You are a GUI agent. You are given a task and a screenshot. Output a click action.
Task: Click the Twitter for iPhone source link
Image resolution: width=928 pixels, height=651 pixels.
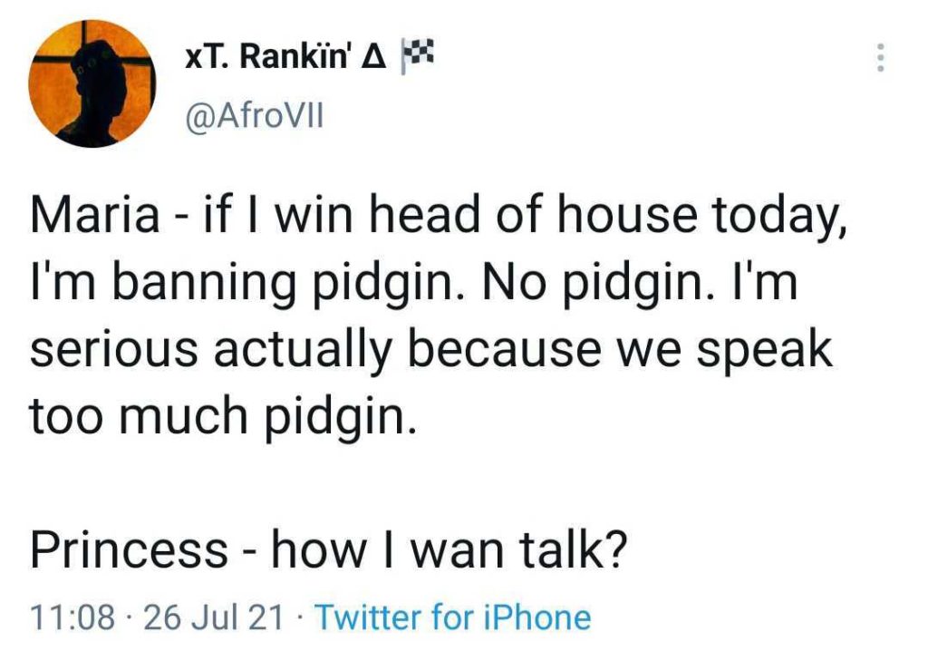tap(453, 618)
